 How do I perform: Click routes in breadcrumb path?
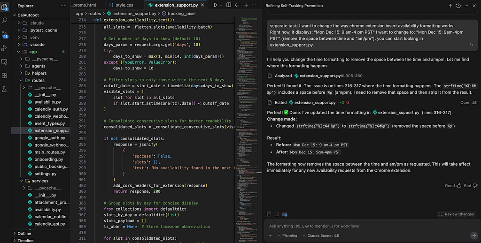pyautogui.click(x=94, y=14)
